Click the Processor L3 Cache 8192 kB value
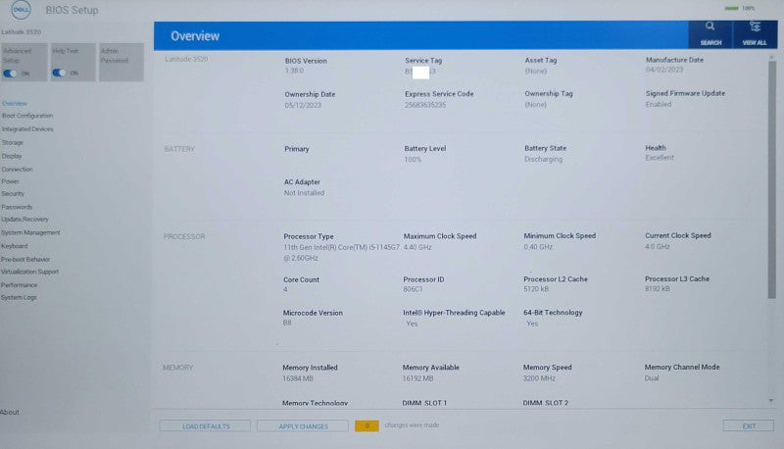 click(657, 288)
